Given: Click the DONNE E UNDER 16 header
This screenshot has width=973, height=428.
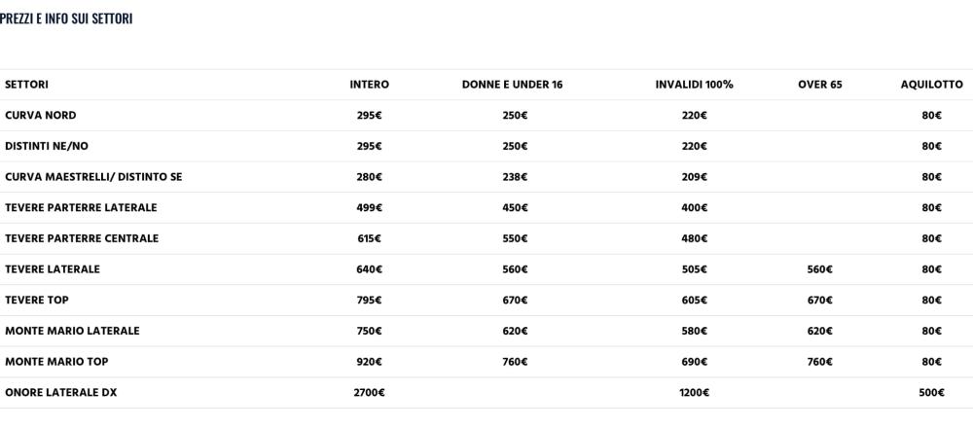Looking at the screenshot, I should 513,85.
